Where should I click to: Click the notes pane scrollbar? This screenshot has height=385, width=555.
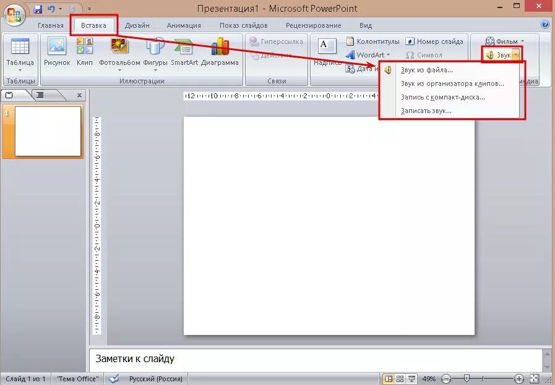(x=548, y=359)
